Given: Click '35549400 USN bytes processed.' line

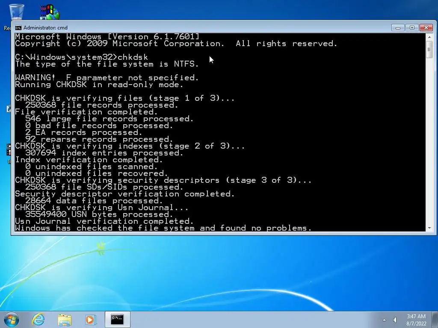Looking at the screenshot, I should 99,214.
